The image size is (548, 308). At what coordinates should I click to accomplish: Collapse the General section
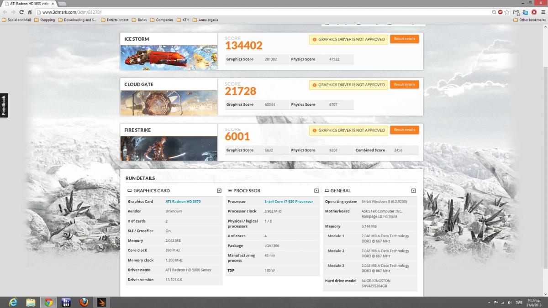[414, 191]
